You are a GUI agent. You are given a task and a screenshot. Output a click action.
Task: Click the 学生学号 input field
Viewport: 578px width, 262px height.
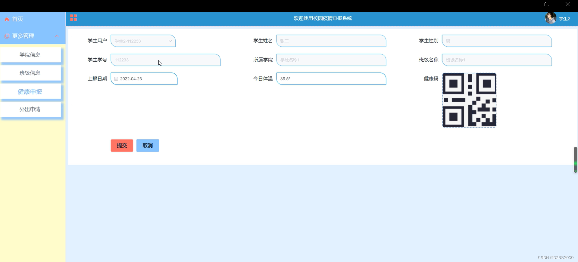pos(165,60)
